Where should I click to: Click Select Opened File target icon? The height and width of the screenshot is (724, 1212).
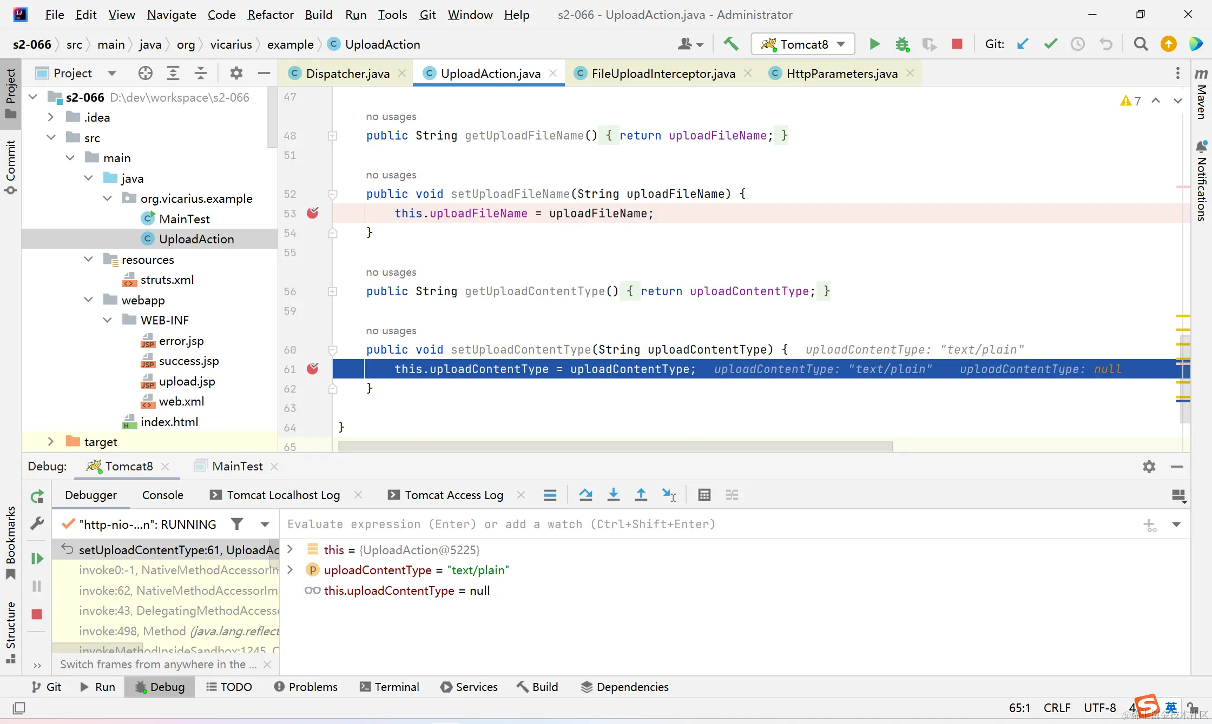pyautogui.click(x=145, y=73)
